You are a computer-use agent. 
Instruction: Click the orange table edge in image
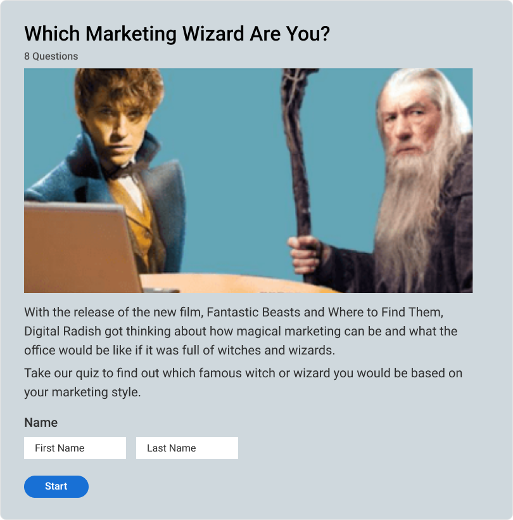(x=232, y=283)
